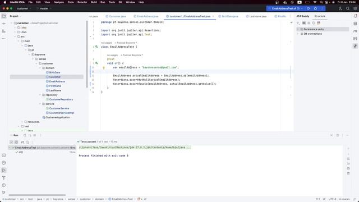Open the Refactor menu
This screenshot has width=359, height=202.
pyautogui.click(x=82, y=2)
